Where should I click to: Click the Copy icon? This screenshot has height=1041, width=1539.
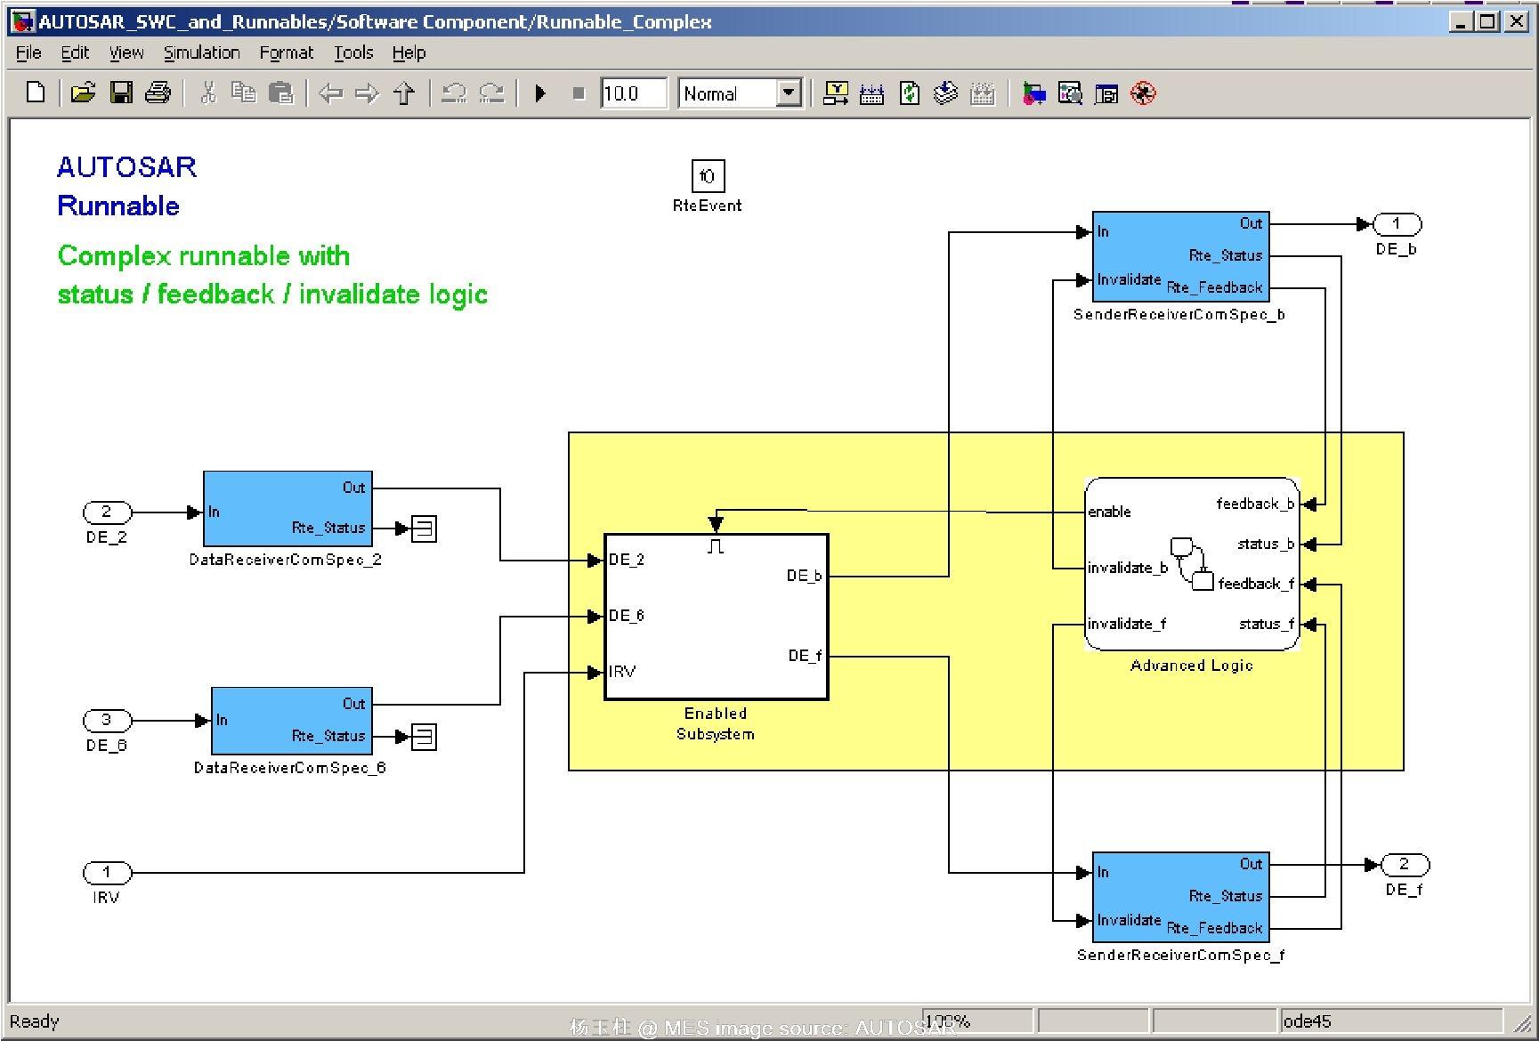[243, 93]
